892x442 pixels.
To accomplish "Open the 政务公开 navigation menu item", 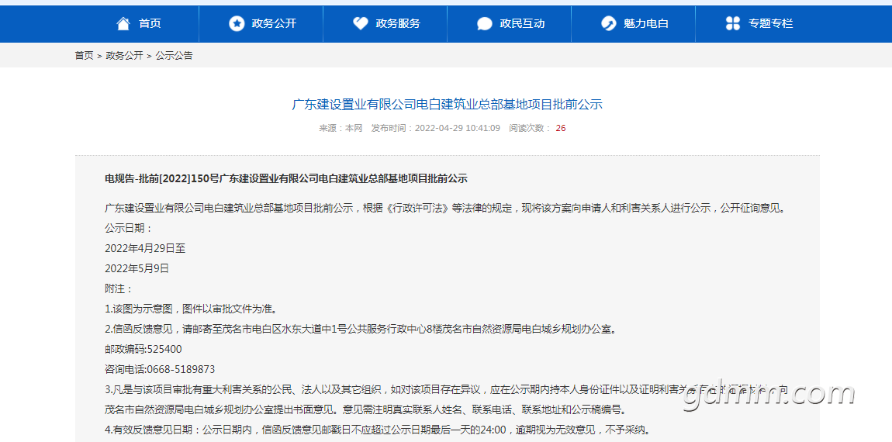I will [274, 23].
